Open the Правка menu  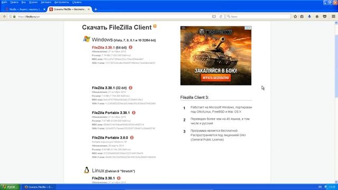tap(14, 2)
